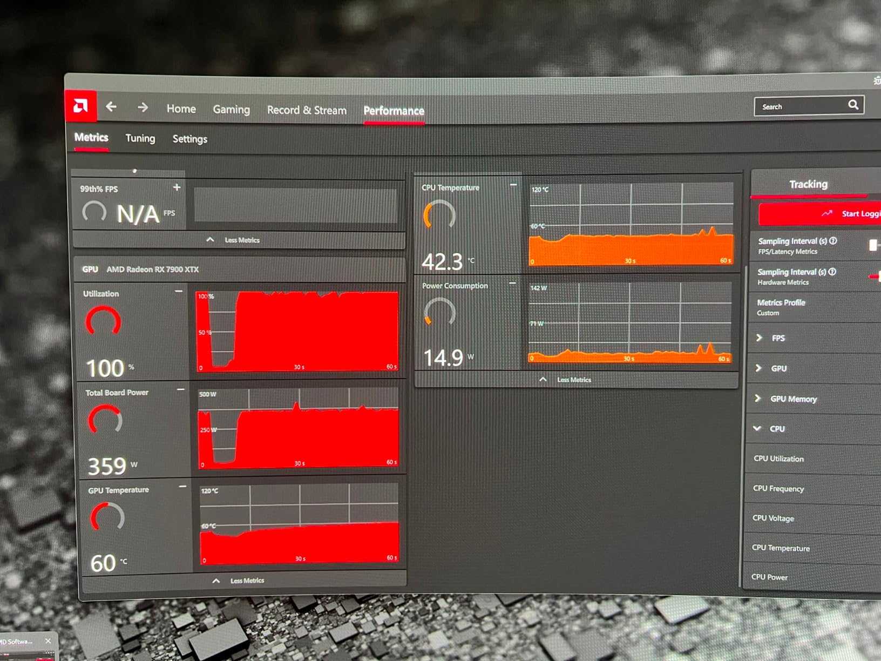
Task: Go forward with the right arrow
Action: [143, 107]
